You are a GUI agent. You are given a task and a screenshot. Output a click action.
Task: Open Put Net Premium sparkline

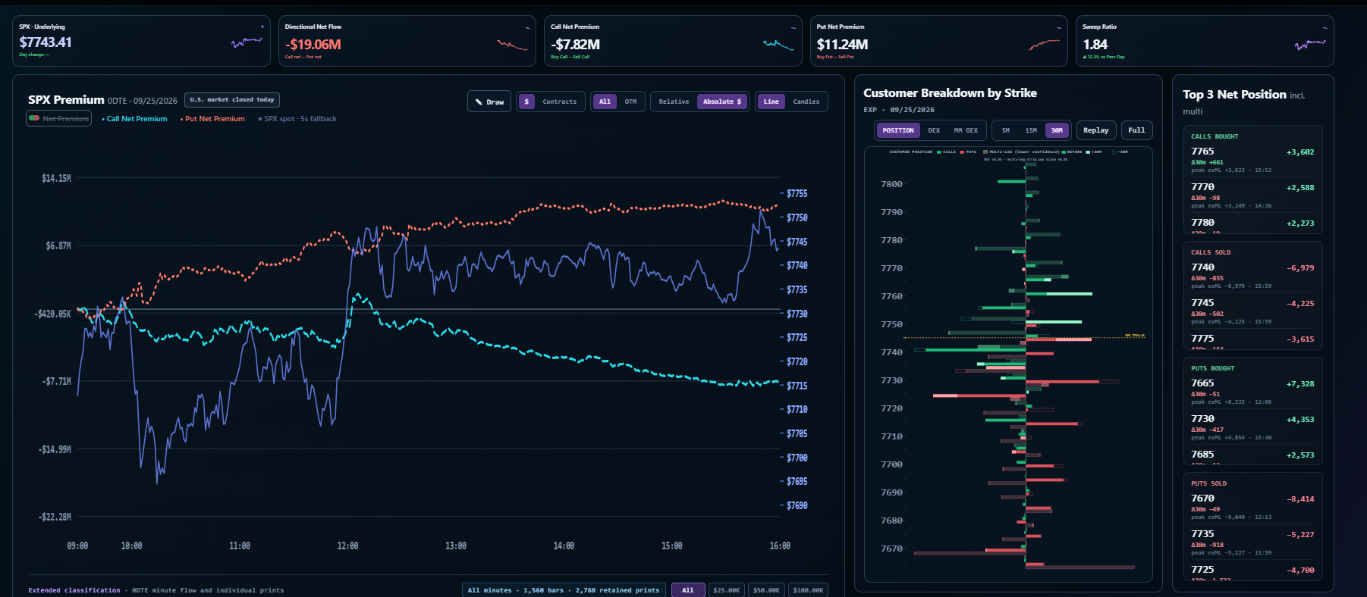click(1044, 45)
